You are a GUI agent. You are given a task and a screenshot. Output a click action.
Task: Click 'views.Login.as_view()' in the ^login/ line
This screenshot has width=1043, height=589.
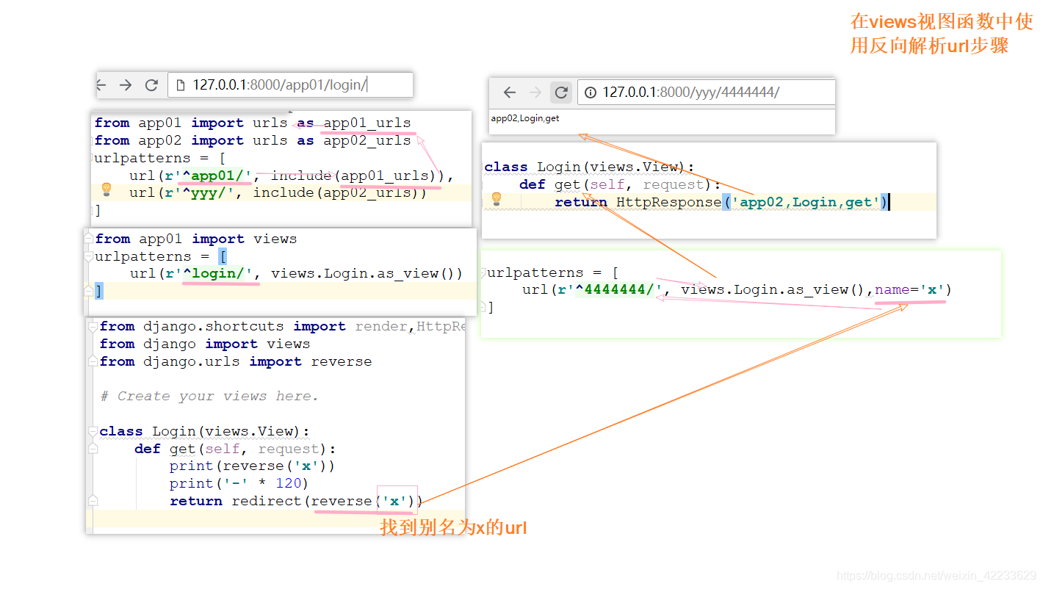(363, 273)
